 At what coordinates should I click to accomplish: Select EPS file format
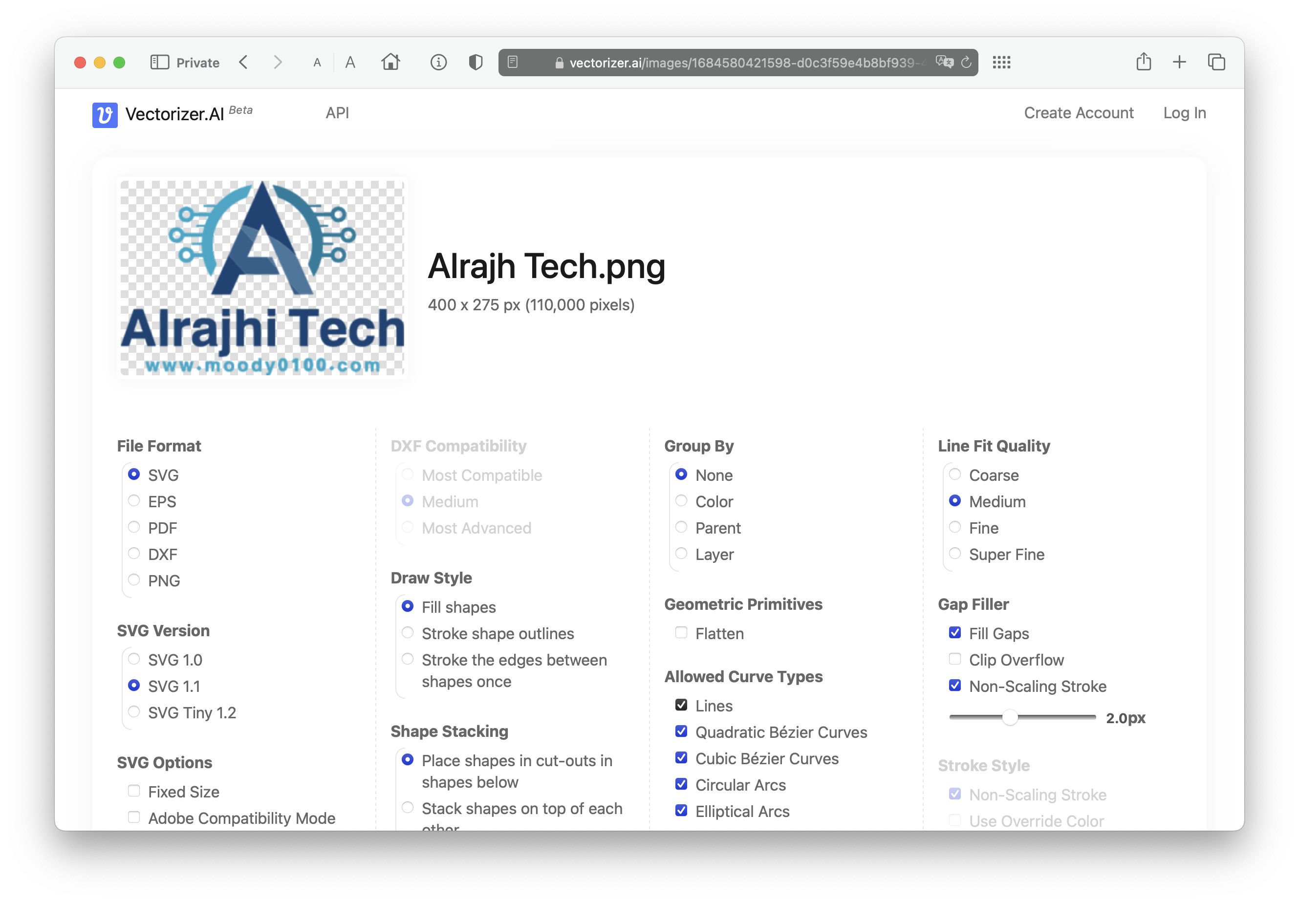(134, 501)
